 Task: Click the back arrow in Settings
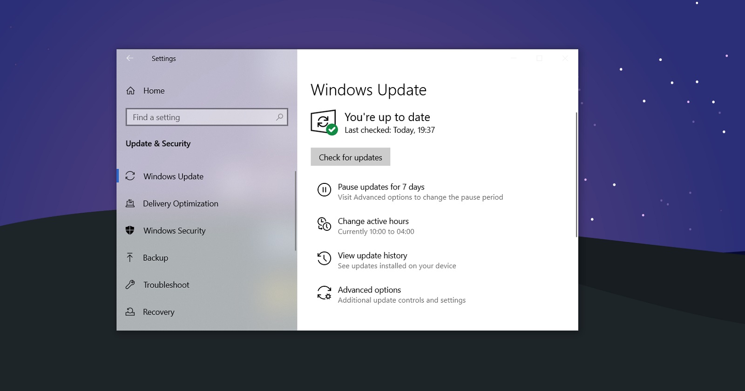coord(130,58)
